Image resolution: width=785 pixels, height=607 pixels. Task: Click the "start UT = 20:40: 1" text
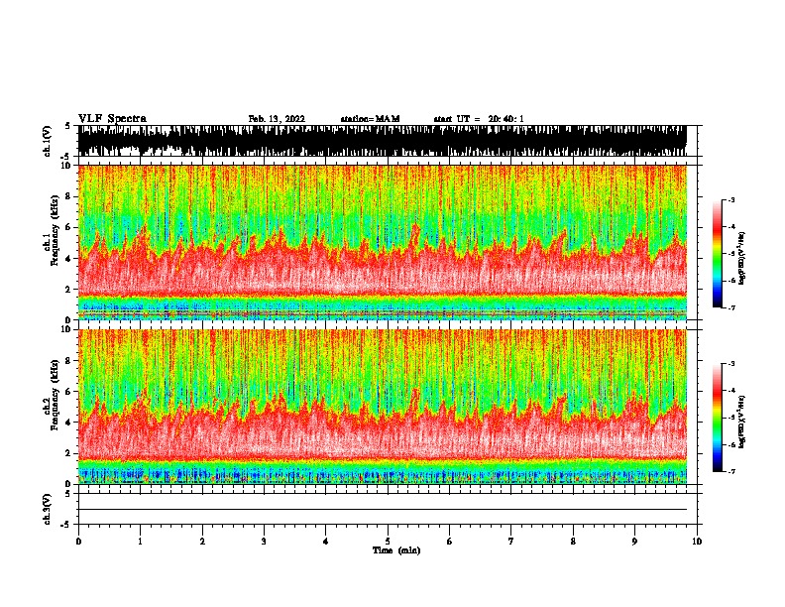pos(479,119)
